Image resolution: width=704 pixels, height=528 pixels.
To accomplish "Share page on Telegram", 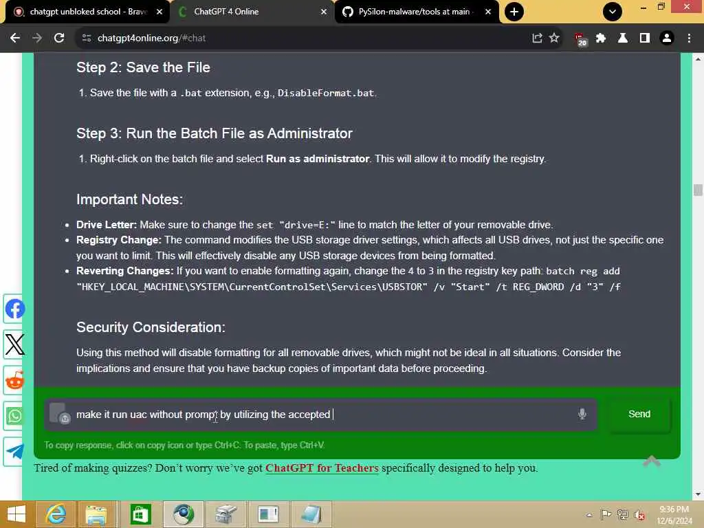I will pos(14,451).
